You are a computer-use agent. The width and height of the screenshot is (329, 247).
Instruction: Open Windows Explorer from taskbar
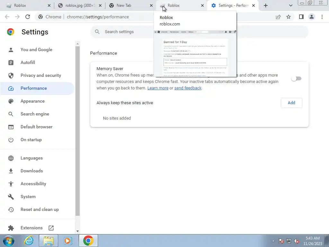coord(49,241)
